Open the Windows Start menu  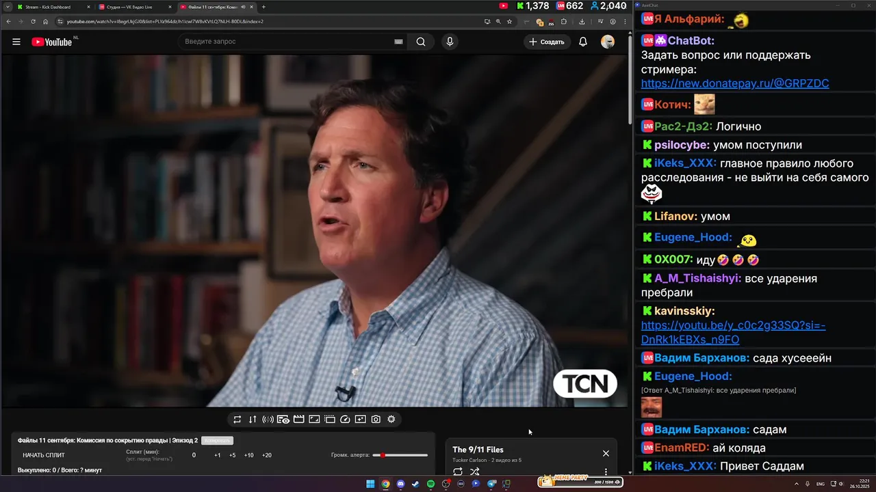(370, 484)
